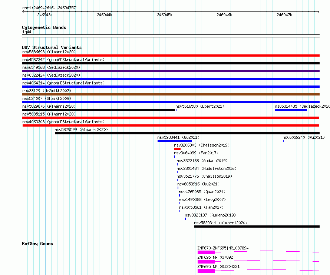Click the esv1490388 (Levy2007) label
This screenshot has height=275, width=330.
[x=202, y=199]
